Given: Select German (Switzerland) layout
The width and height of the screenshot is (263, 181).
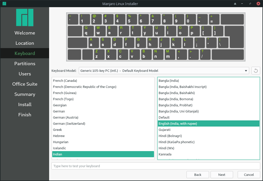Looking at the screenshot, I should tap(103, 123).
